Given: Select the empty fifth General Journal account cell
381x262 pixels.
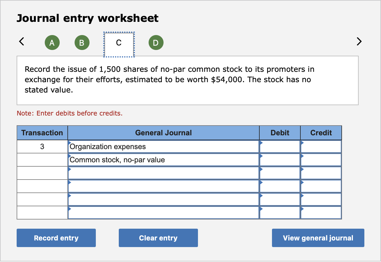Looking at the screenshot, I should (164, 199).
